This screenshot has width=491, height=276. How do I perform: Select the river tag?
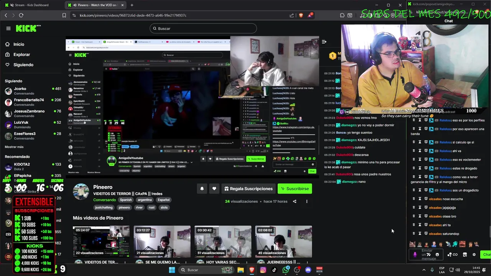139,207
